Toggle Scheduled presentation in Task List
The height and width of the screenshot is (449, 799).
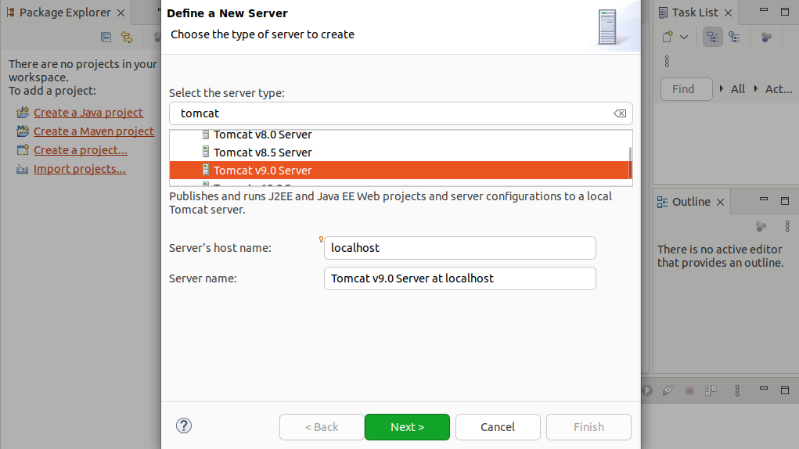tap(734, 38)
